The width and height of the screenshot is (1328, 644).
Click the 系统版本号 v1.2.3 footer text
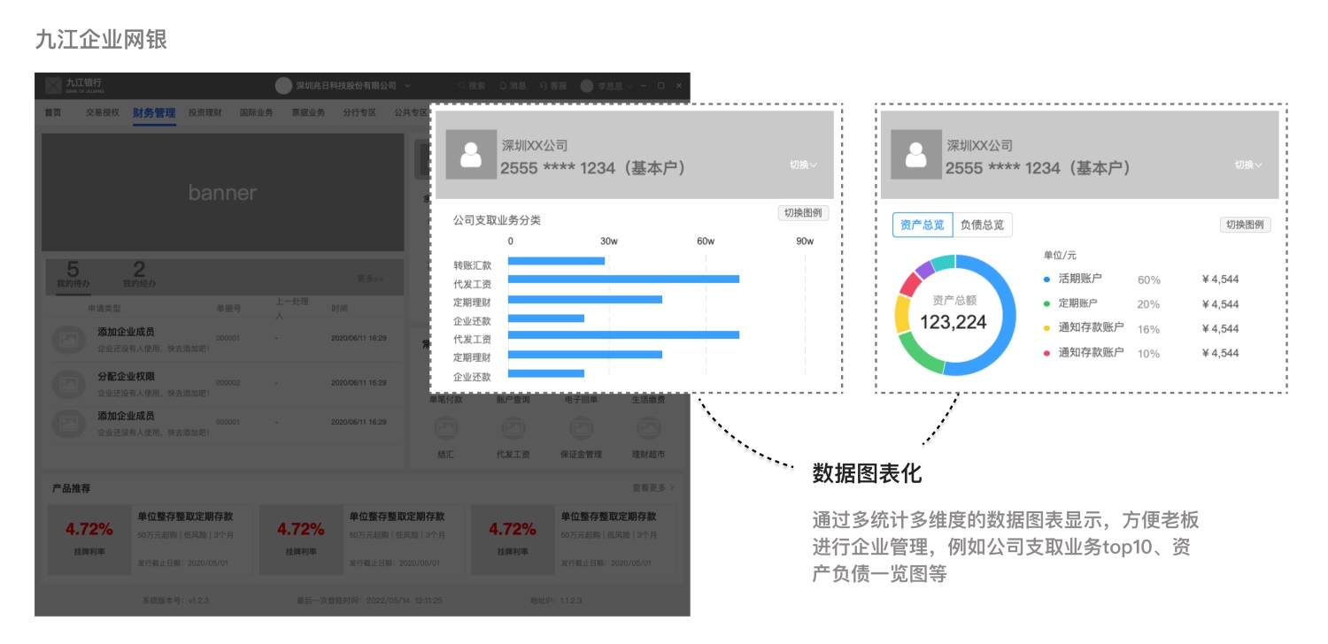point(174,600)
